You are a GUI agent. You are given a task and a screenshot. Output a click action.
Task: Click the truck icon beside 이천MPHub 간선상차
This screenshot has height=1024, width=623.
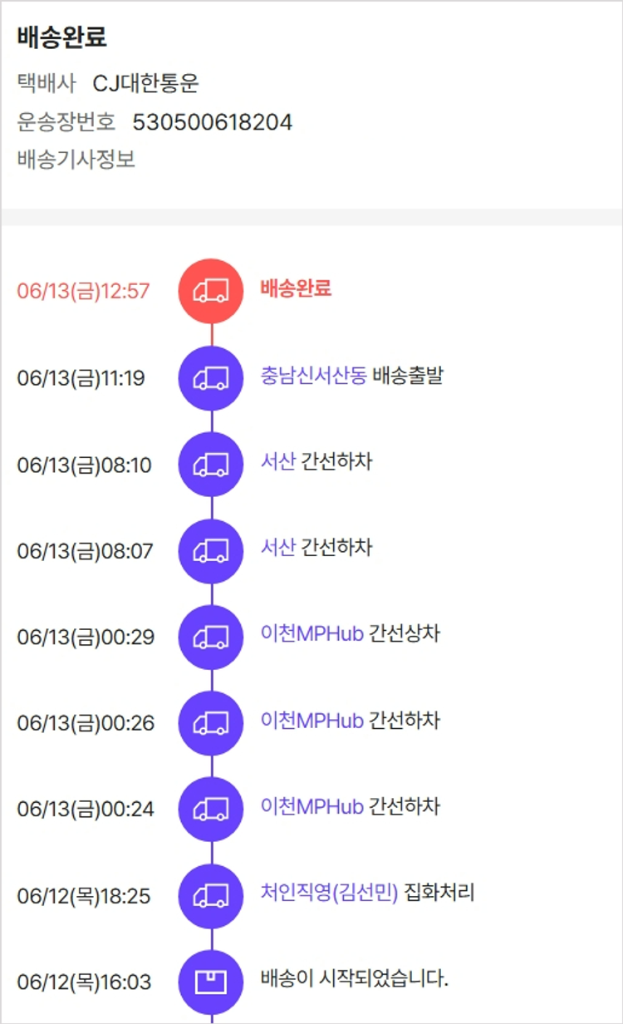coord(211,638)
